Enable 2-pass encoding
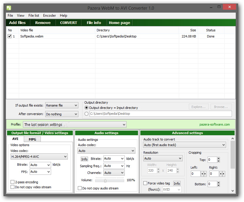 click(12, 182)
